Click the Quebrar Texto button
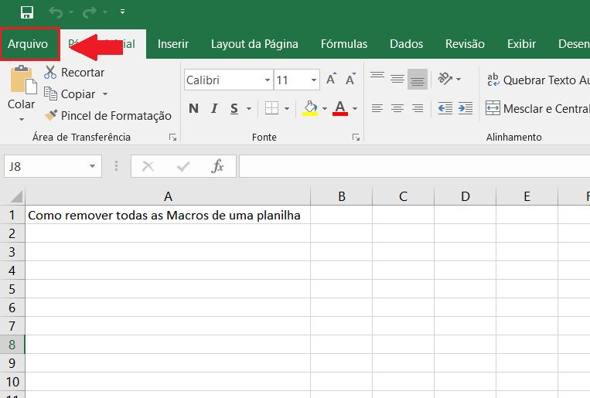Screen dimensions: 590x398 [x=537, y=80]
